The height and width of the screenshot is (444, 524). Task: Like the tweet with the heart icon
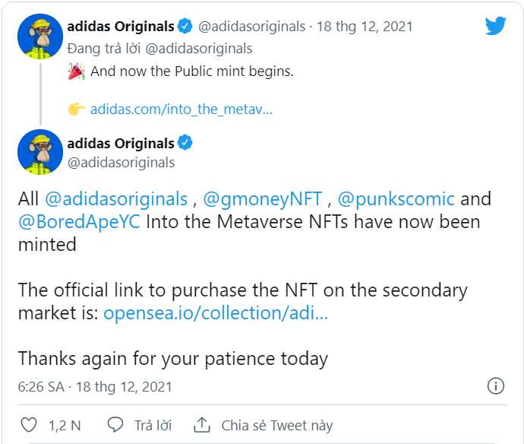click(29, 425)
